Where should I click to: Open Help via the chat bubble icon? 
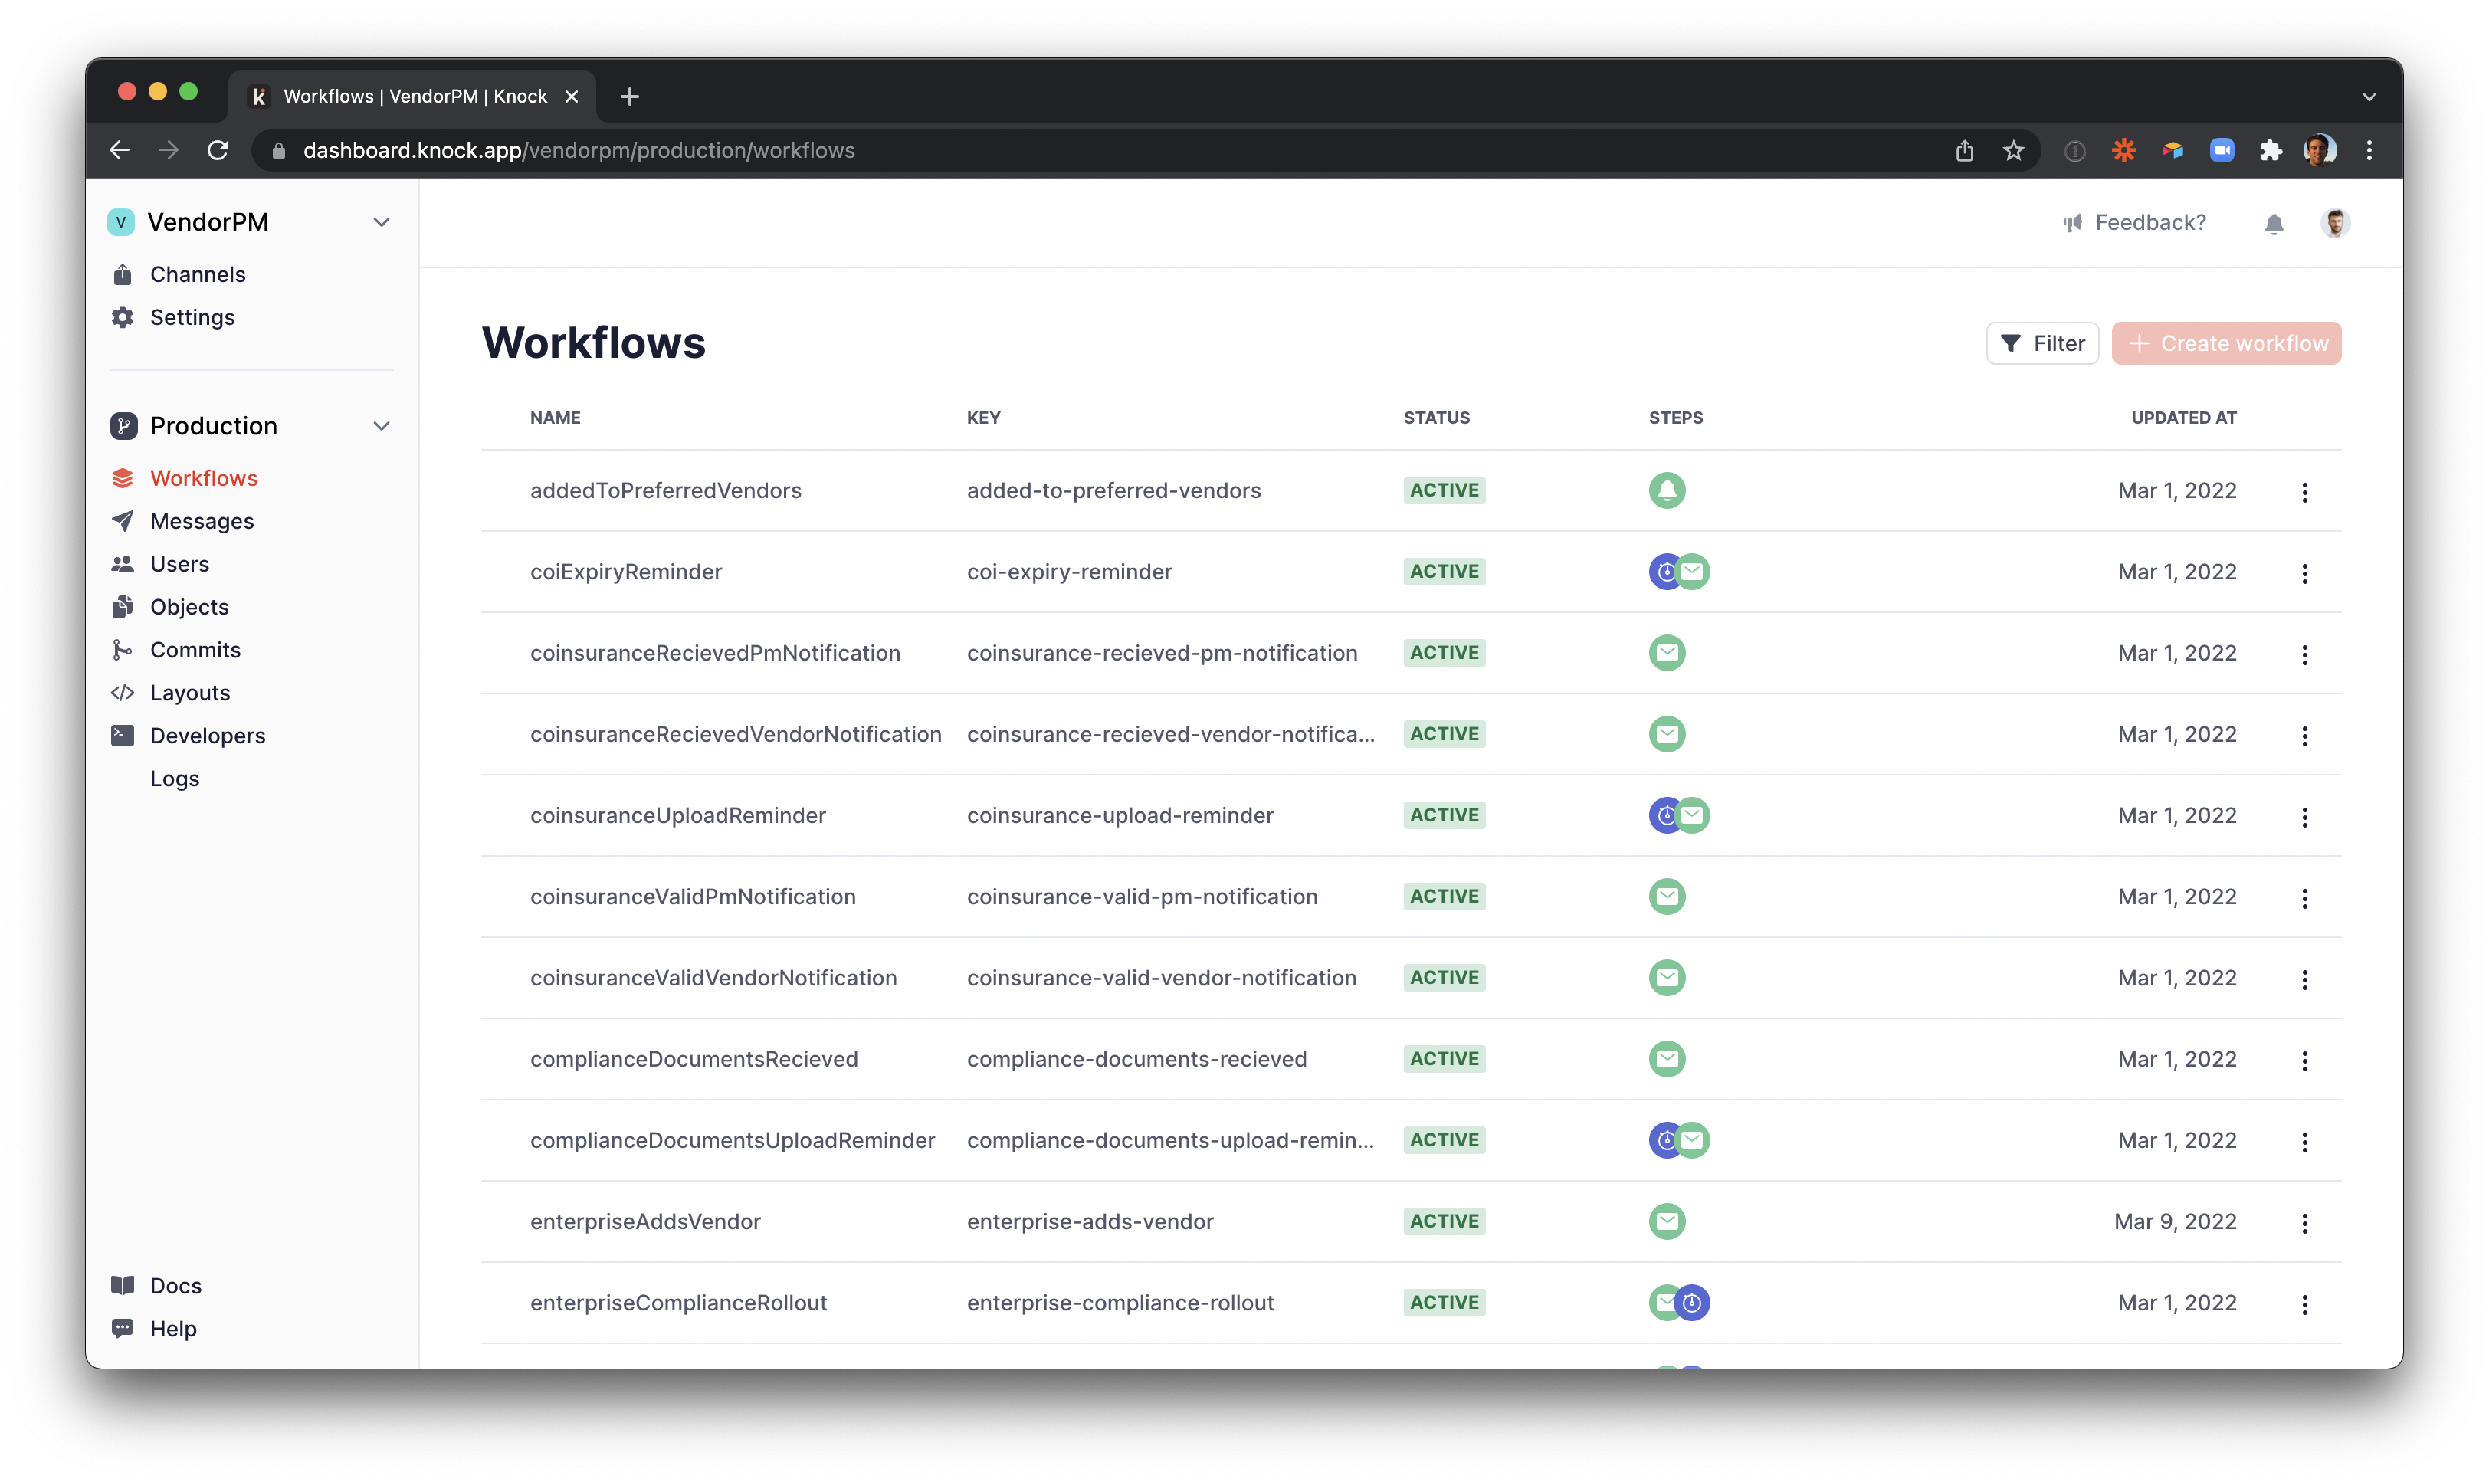tap(123, 1328)
